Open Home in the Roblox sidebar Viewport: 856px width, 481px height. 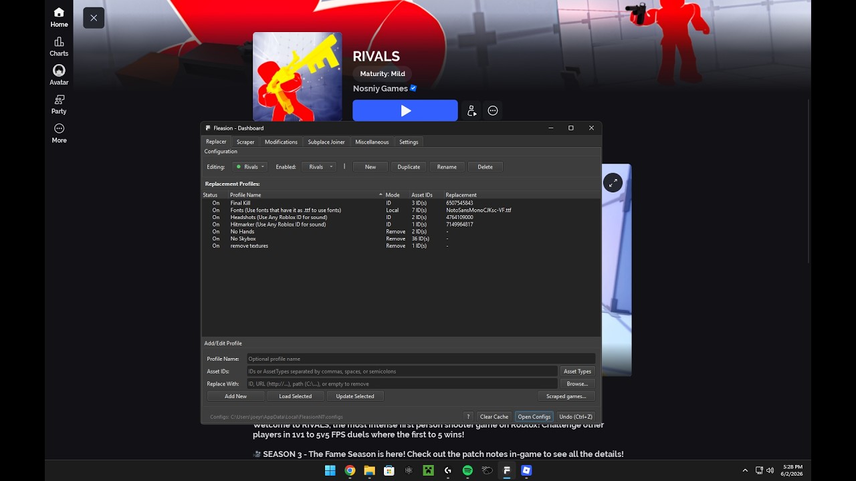59,17
